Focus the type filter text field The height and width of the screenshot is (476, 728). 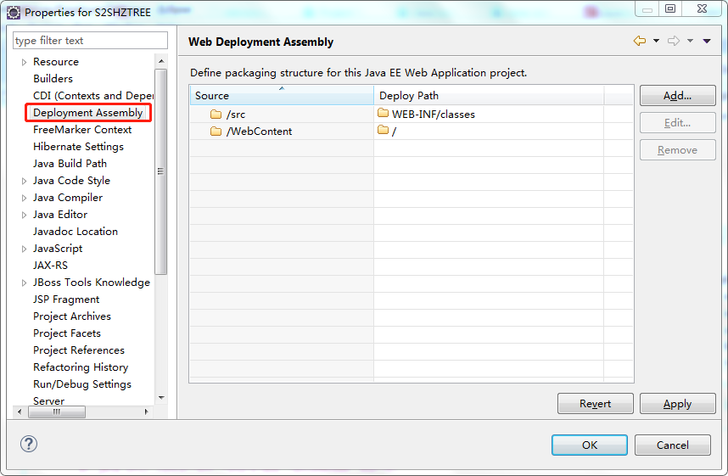90,41
